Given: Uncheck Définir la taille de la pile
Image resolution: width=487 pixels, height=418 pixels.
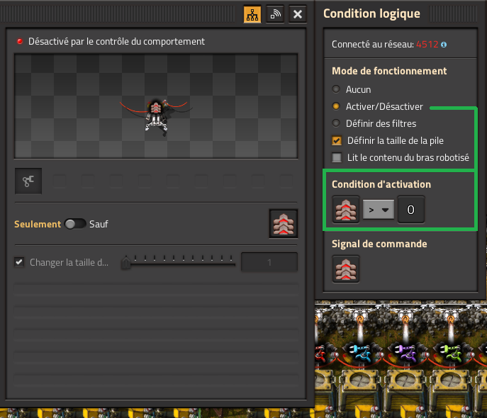Looking at the screenshot, I should point(337,140).
